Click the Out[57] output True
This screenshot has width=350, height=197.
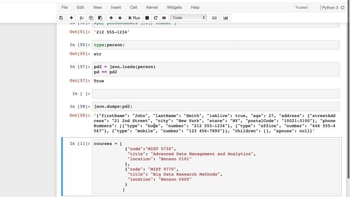98,81
